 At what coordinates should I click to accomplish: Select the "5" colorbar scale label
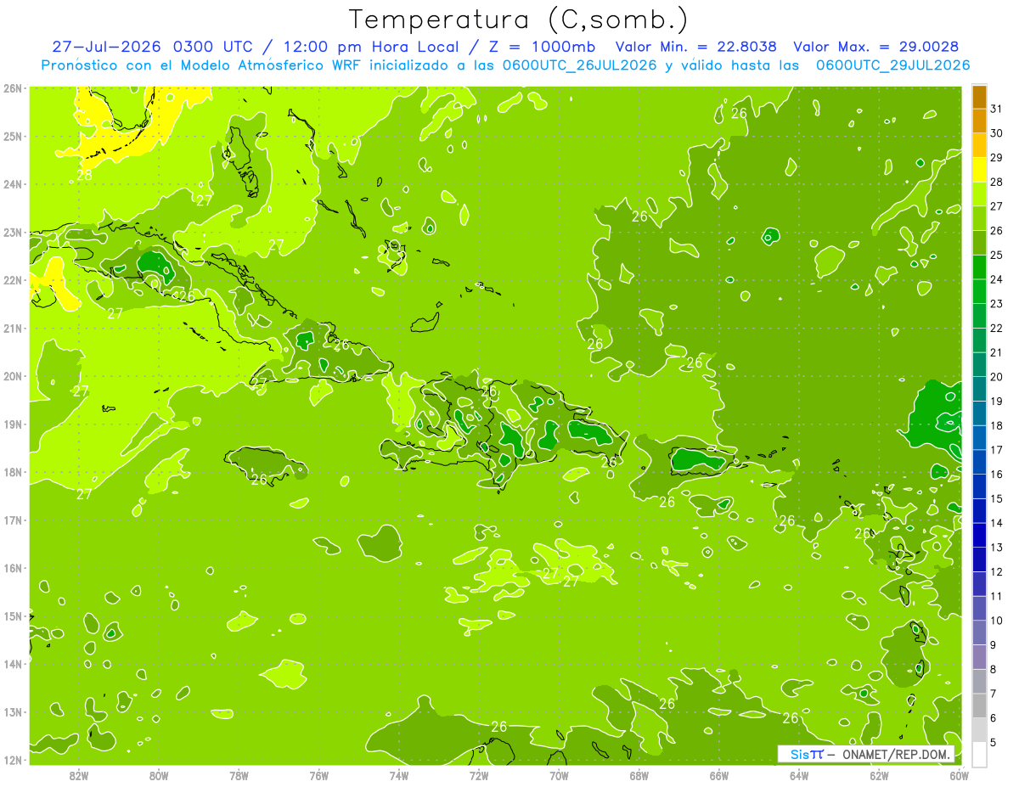[x=994, y=742]
